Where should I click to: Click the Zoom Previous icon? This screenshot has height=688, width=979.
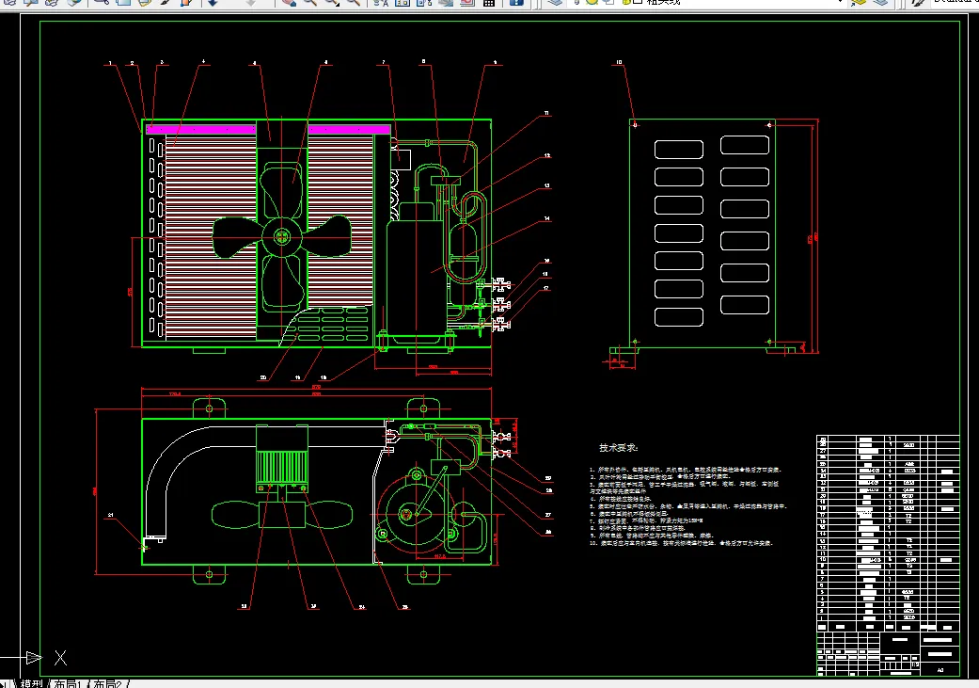(x=355, y=3)
